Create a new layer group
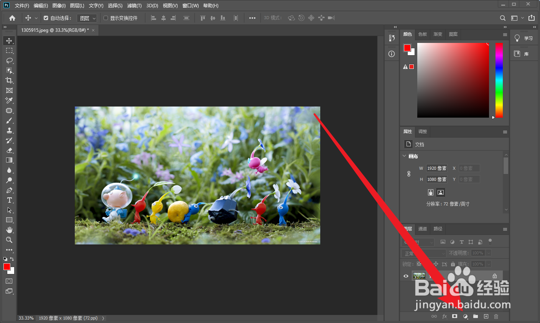This screenshot has height=323, width=540. [x=476, y=316]
